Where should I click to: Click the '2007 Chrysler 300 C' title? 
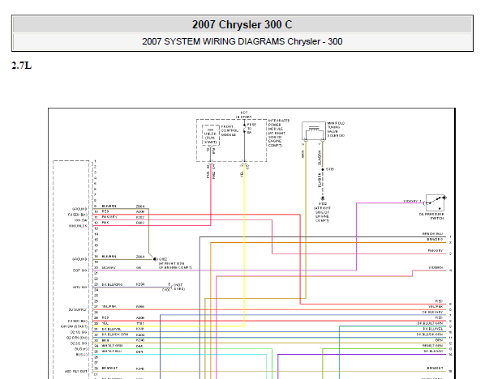pos(242,24)
